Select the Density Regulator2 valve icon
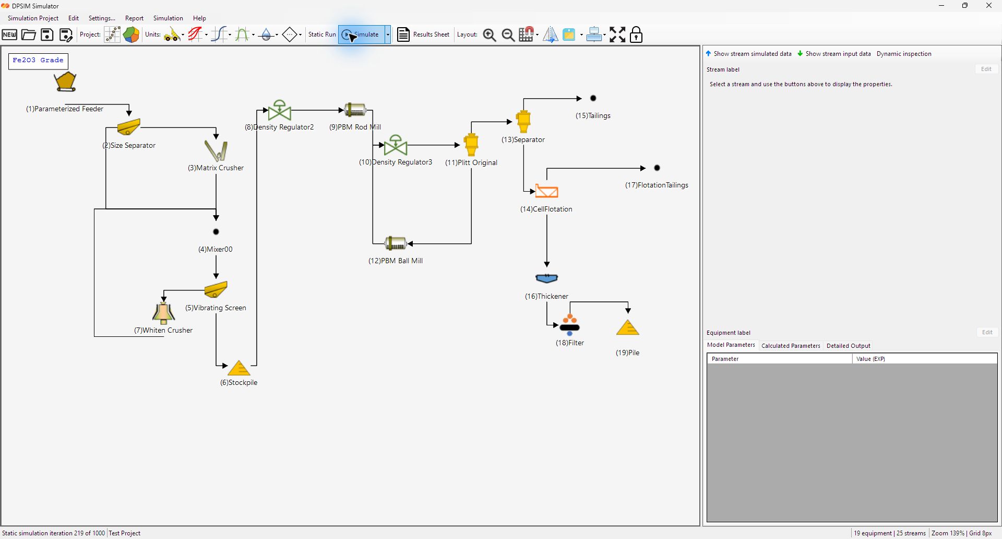 280,110
